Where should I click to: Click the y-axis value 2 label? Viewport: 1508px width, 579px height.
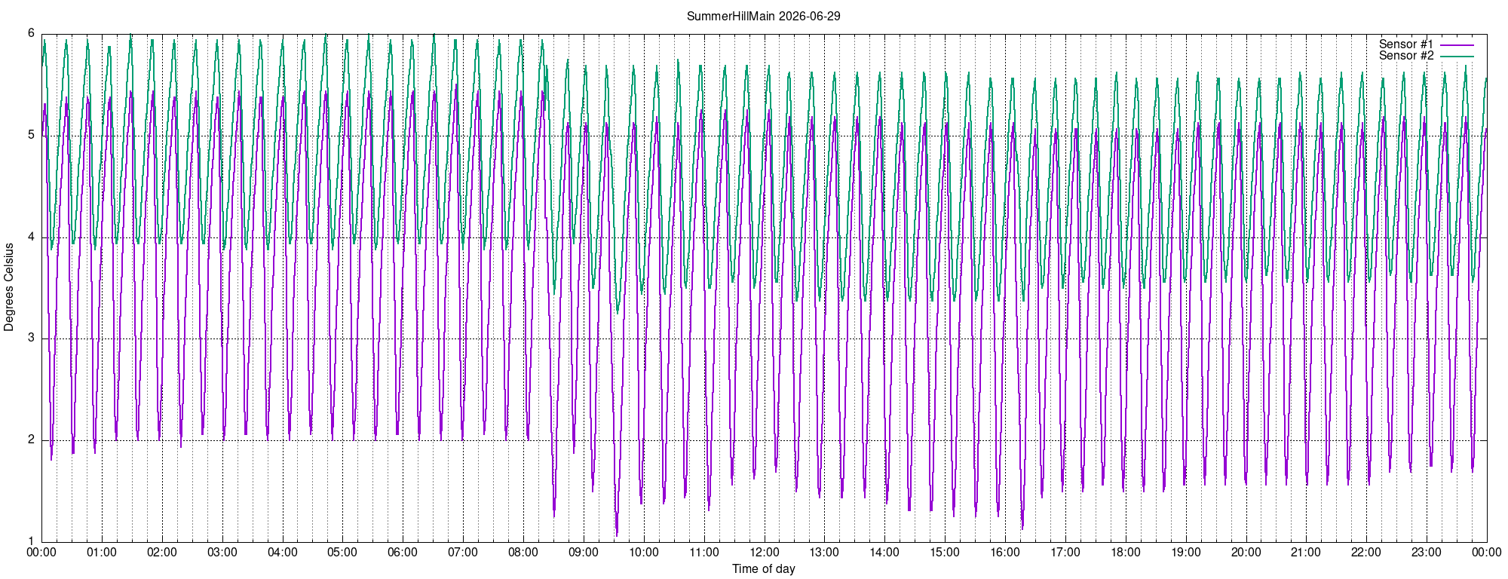click(31, 440)
